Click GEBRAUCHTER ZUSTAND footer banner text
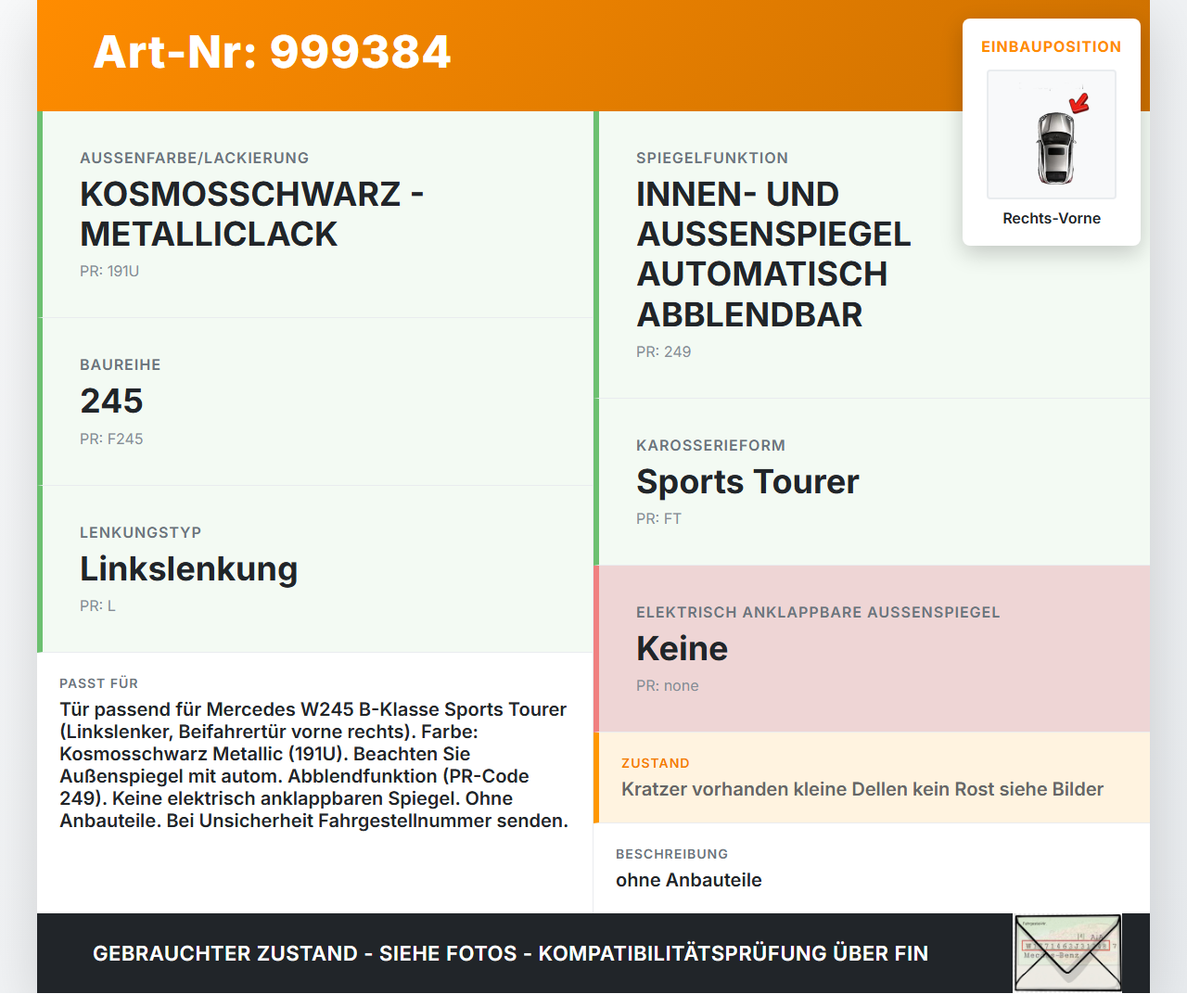 pyautogui.click(x=510, y=953)
